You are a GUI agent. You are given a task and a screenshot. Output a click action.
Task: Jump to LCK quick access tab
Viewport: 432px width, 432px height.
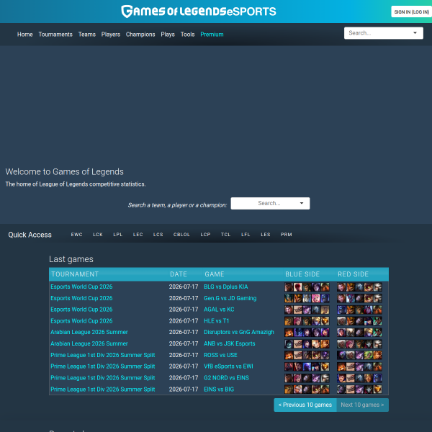pos(98,235)
